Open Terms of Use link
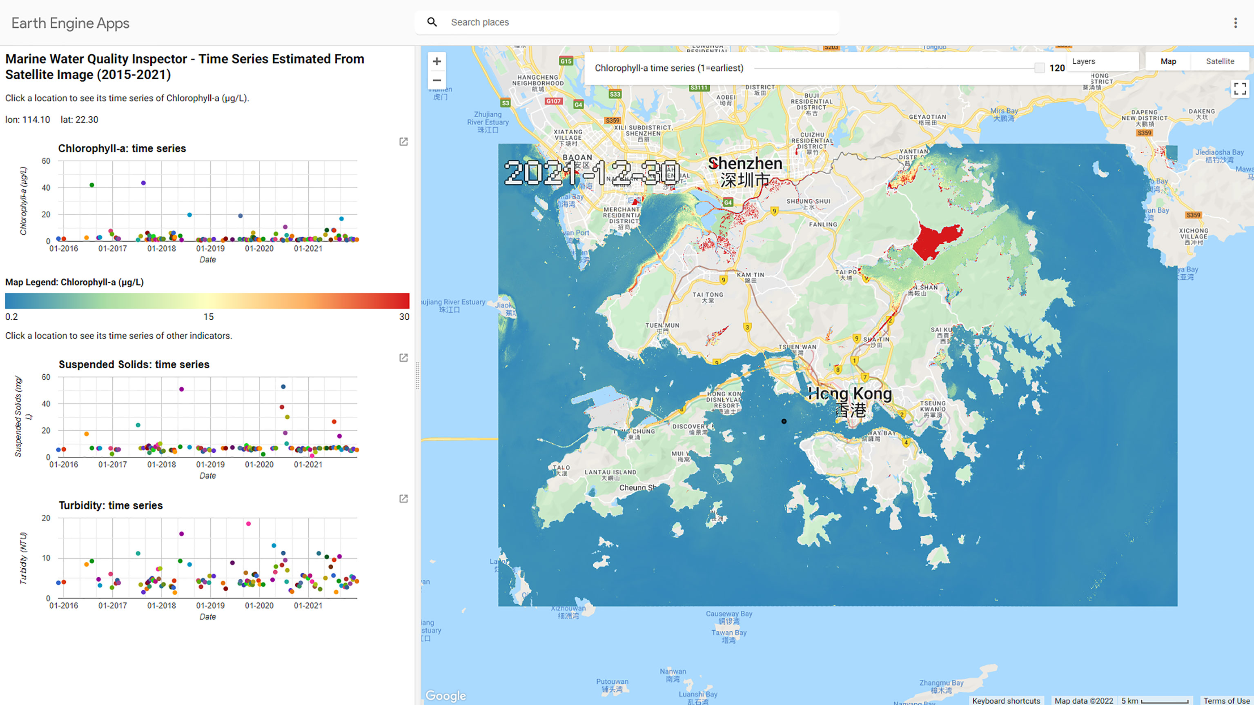 pyautogui.click(x=1227, y=701)
